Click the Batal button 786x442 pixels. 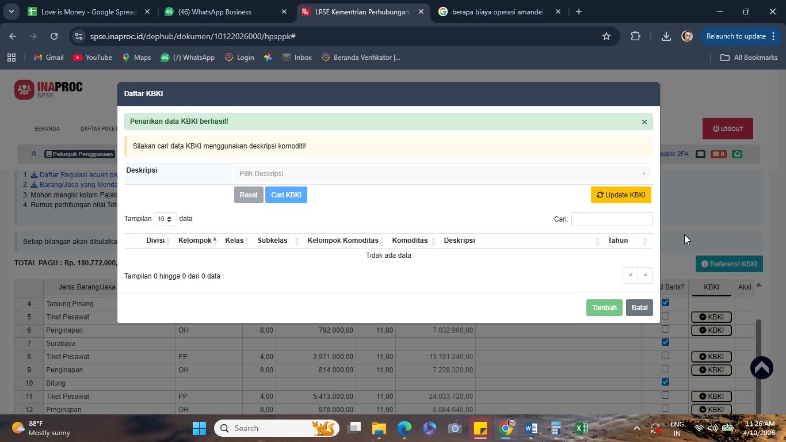(639, 308)
